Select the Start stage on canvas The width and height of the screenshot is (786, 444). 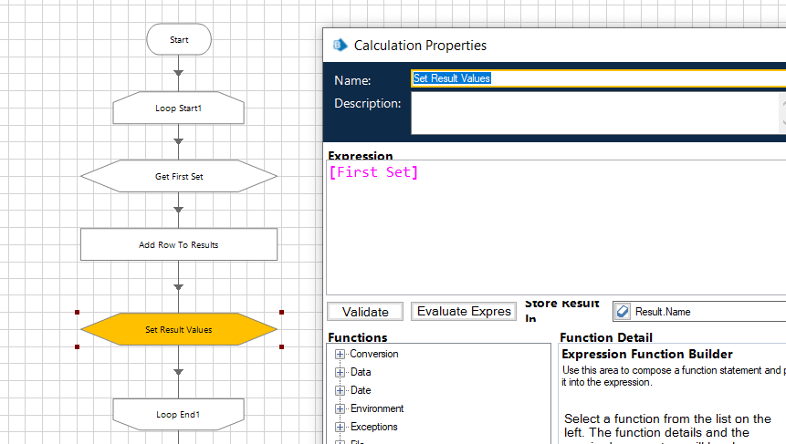click(x=179, y=40)
